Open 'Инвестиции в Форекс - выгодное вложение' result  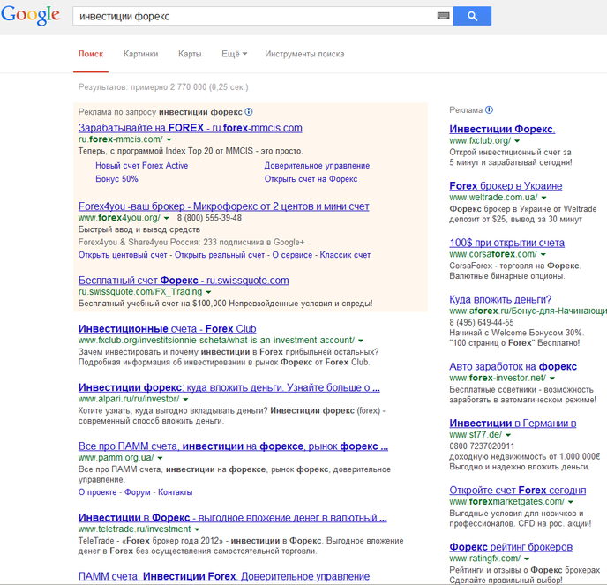233,518
